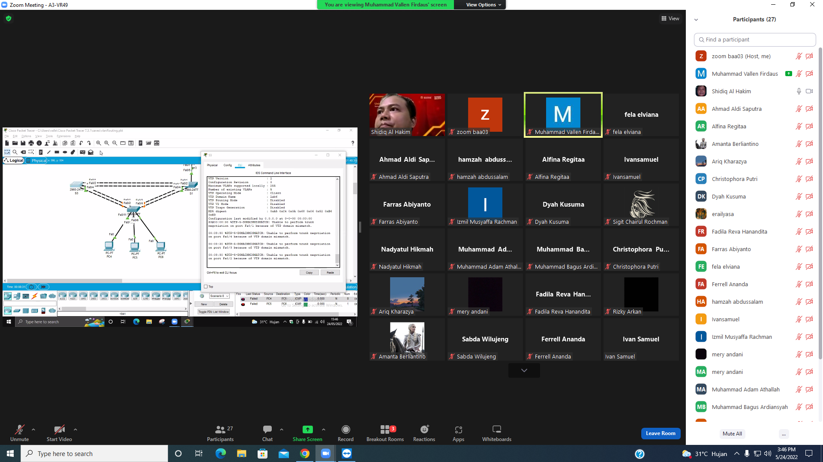Open Cortana circle in taskbar

[x=178, y=453]
